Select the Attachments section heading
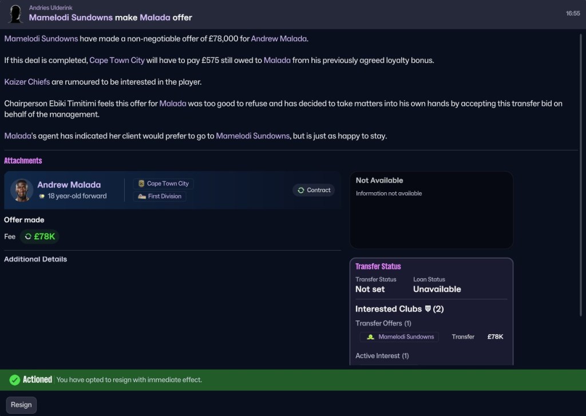The width and height of the screenshot is (586, 416). click(23, 161)
